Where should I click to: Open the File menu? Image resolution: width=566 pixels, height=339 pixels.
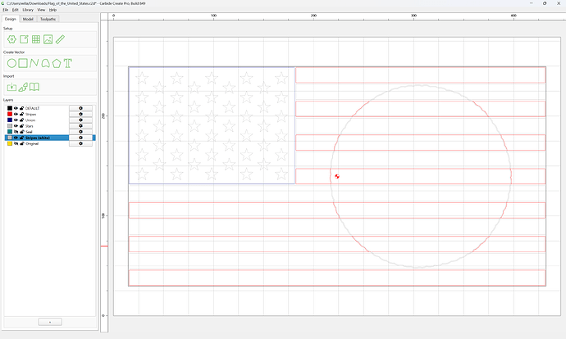(6, 10)
